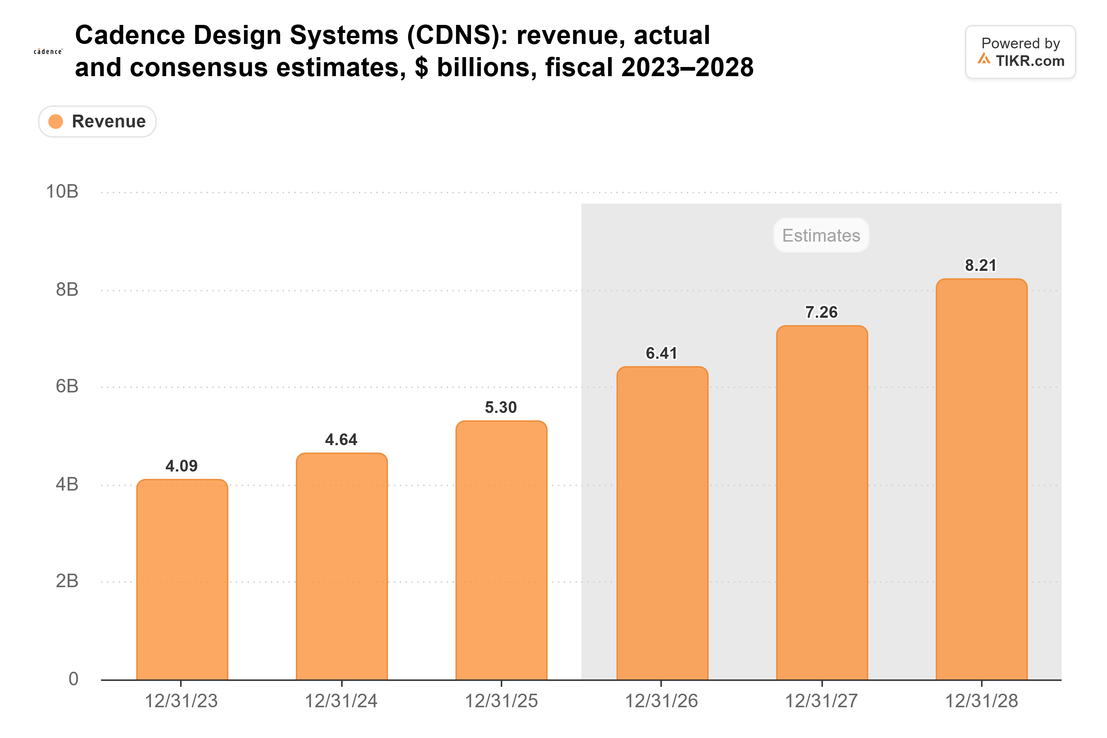Click the 12/31/27 axis label
Viewport: 1107px width, 738px height.
(821, 701)
